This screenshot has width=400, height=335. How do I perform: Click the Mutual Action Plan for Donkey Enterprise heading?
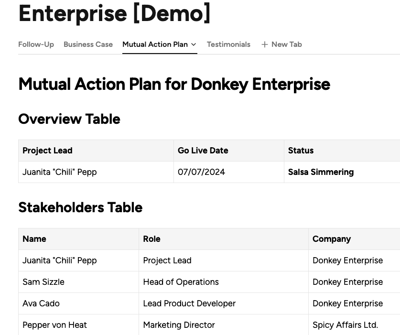(174, 84)
